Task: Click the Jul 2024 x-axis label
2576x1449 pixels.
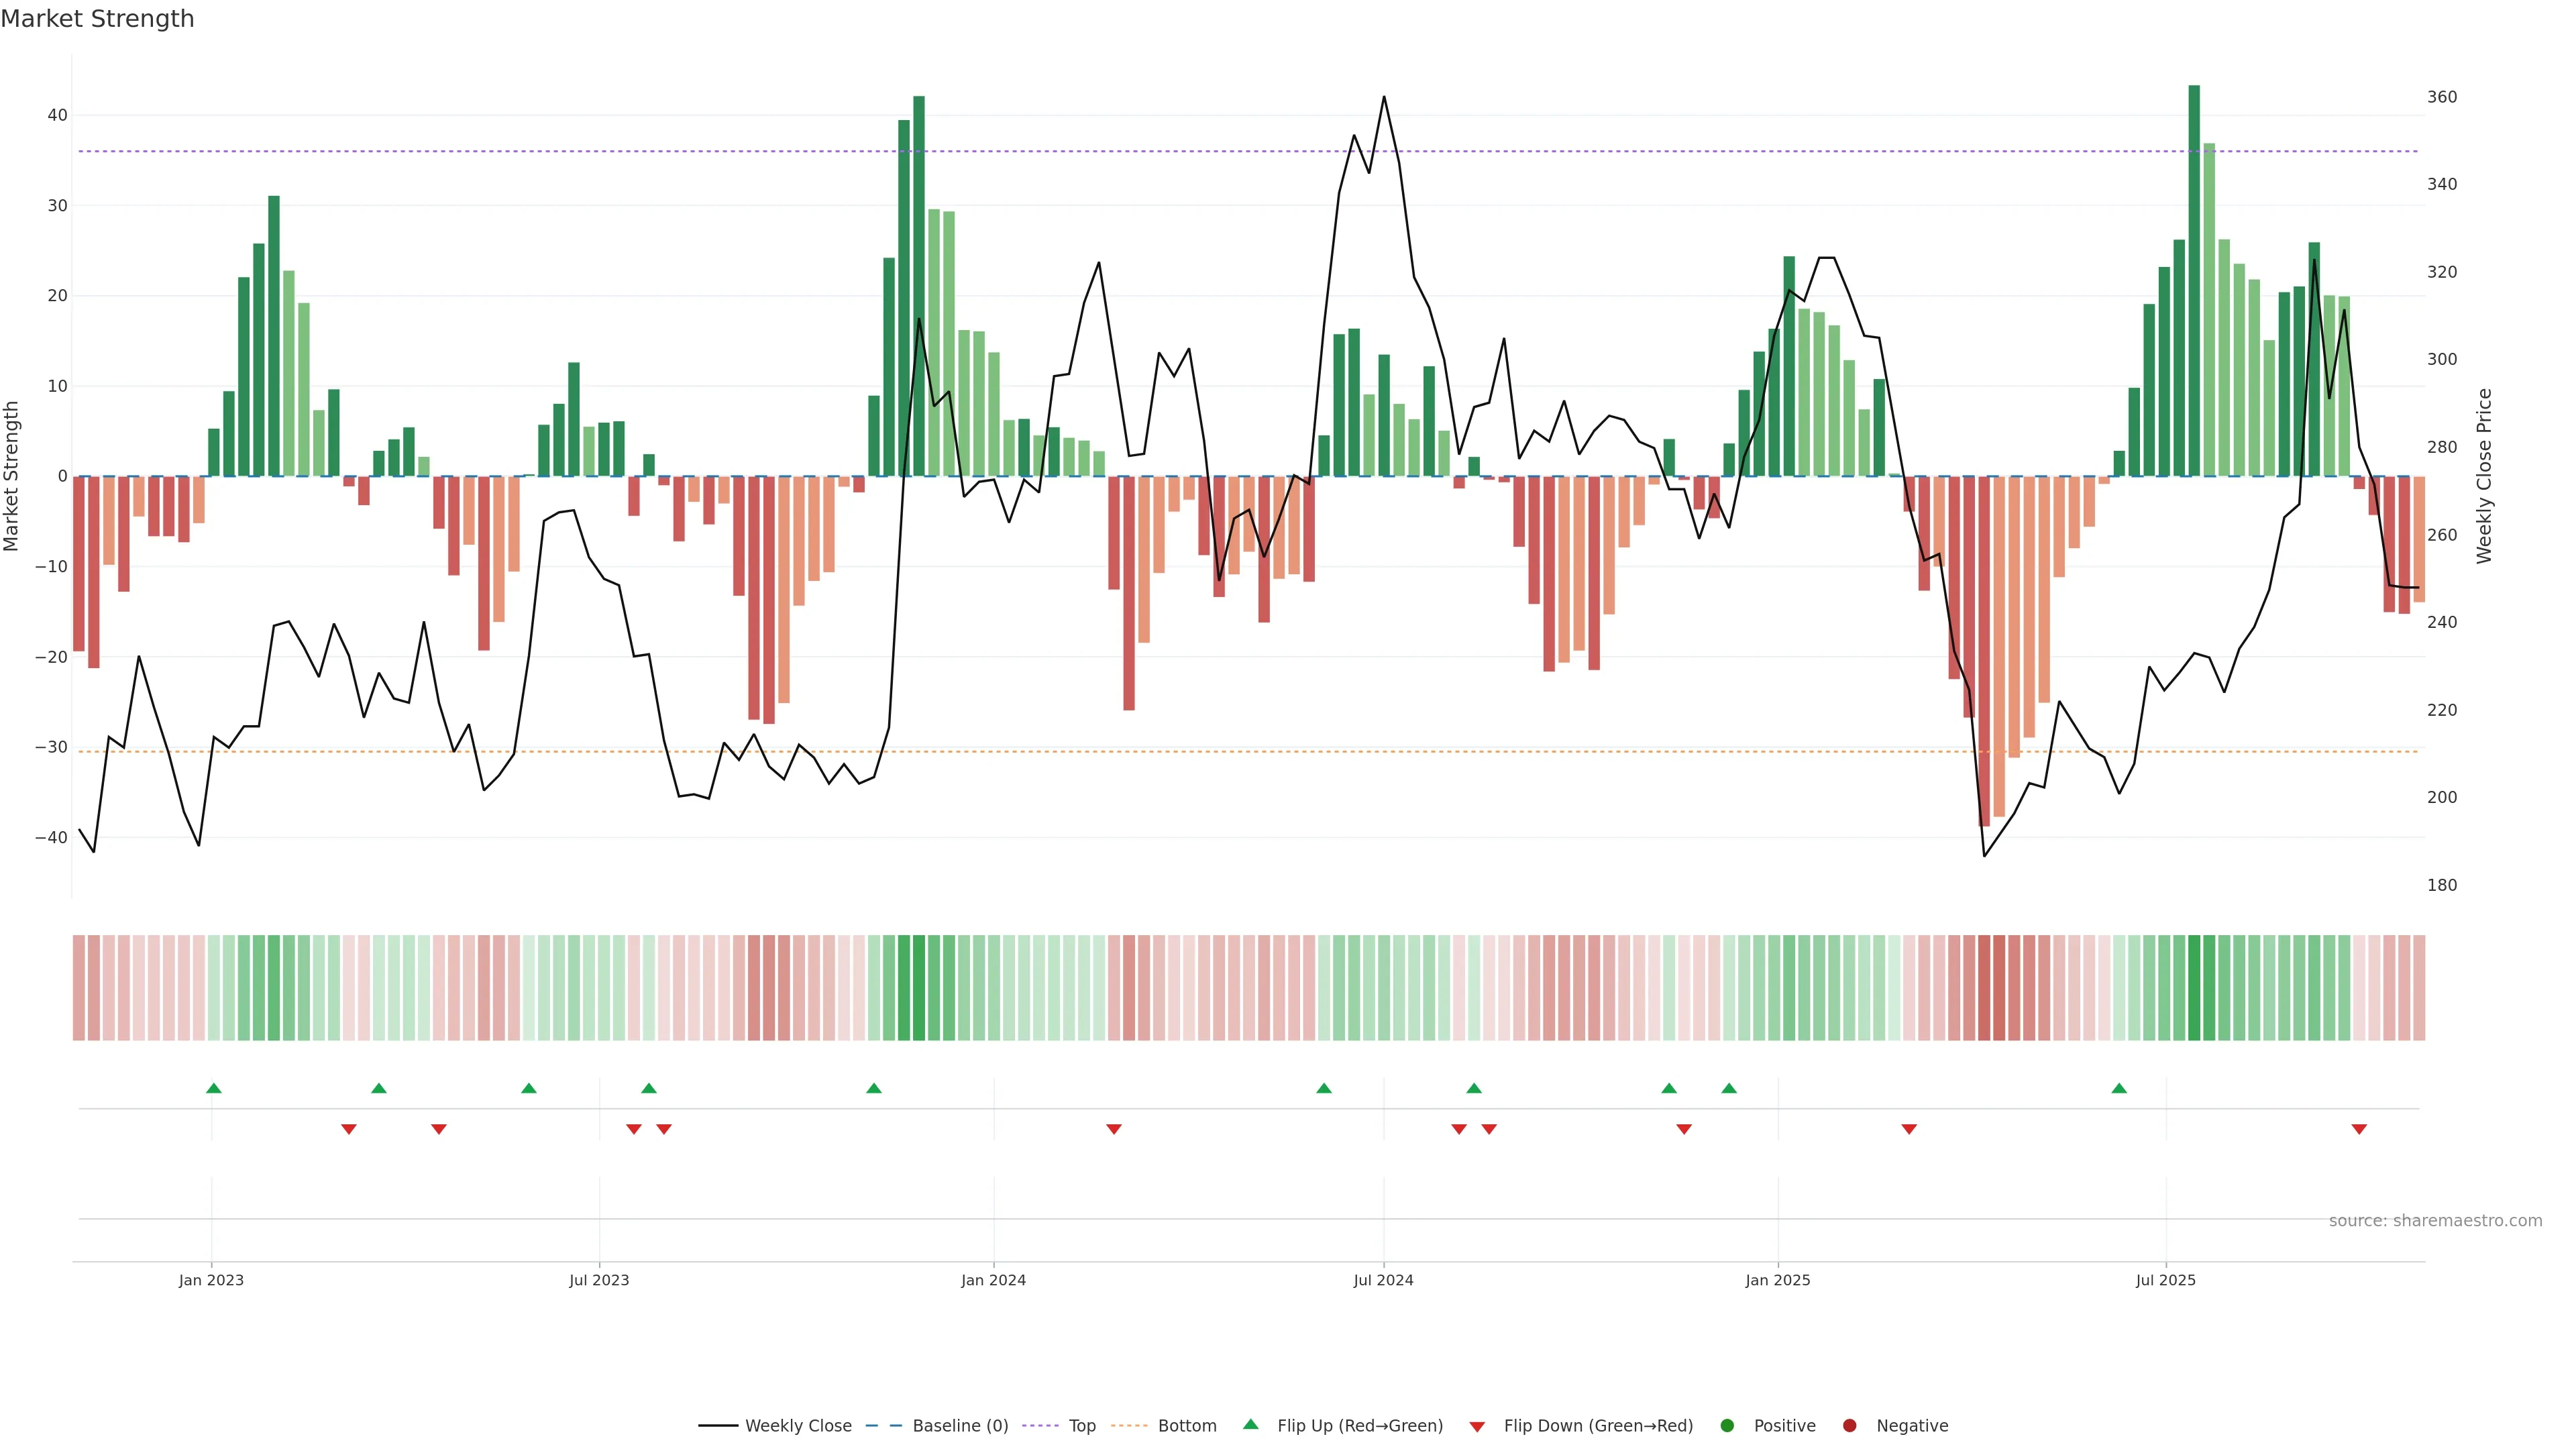Action: (x=1383, y=1280)
